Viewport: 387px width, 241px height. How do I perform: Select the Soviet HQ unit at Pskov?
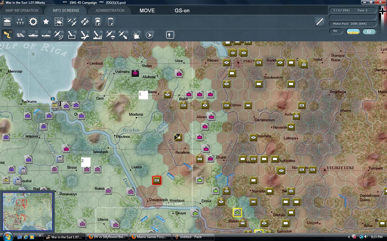pos(259,62)
